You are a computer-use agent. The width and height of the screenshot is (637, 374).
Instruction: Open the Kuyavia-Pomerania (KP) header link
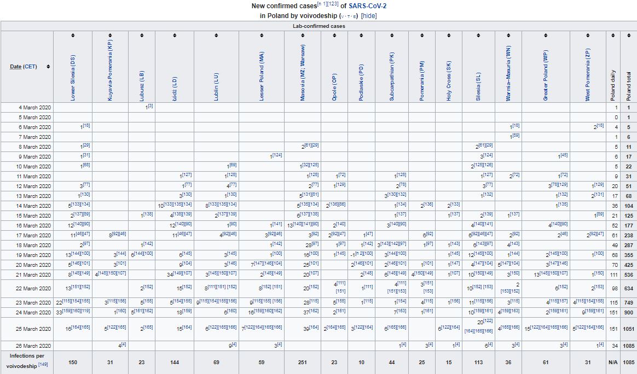pos(110,70)
